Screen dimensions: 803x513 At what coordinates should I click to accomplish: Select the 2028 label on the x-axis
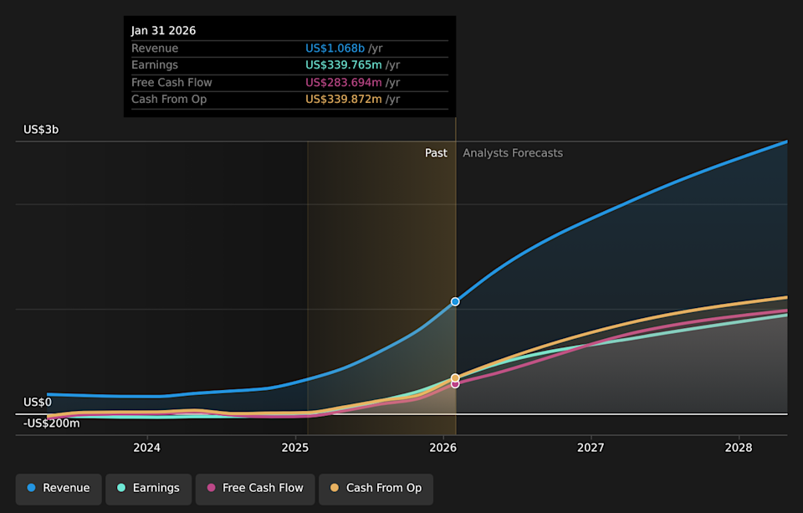point(739,448)
